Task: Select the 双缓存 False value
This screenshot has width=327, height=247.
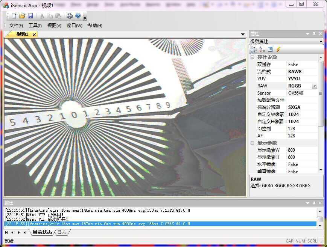Action: (x=302, y=65)
